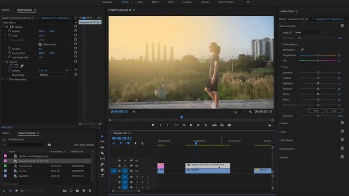Select the Slip tool
This screenshot has height=196, width=349.
click(102, 158)
